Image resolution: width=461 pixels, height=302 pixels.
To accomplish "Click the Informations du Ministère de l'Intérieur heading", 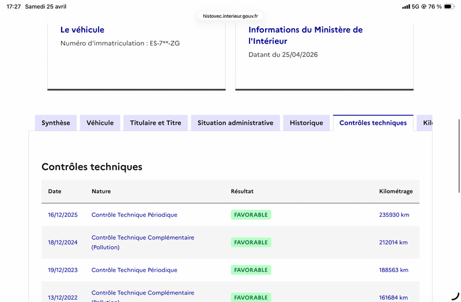I will coord(305,36).
